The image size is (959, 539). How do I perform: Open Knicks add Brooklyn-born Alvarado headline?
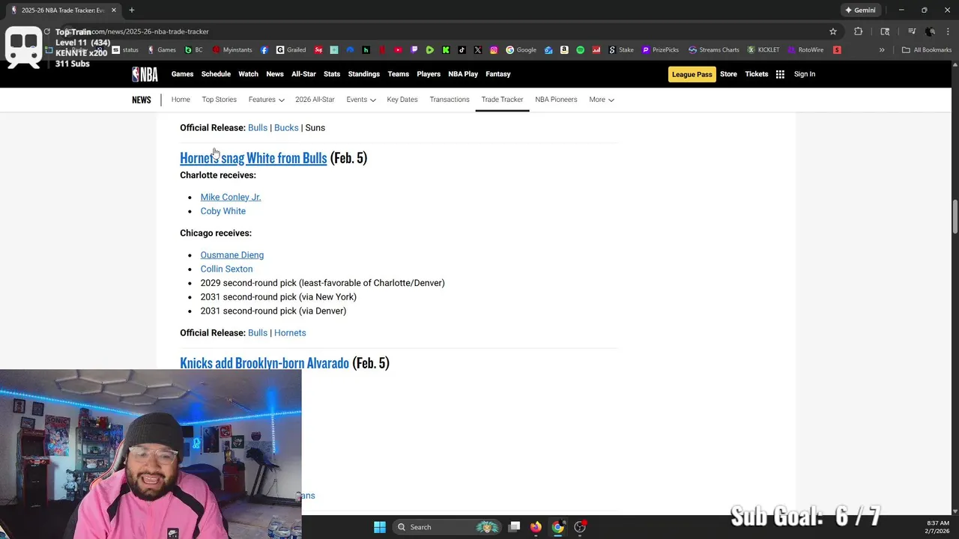pos(264,363)
